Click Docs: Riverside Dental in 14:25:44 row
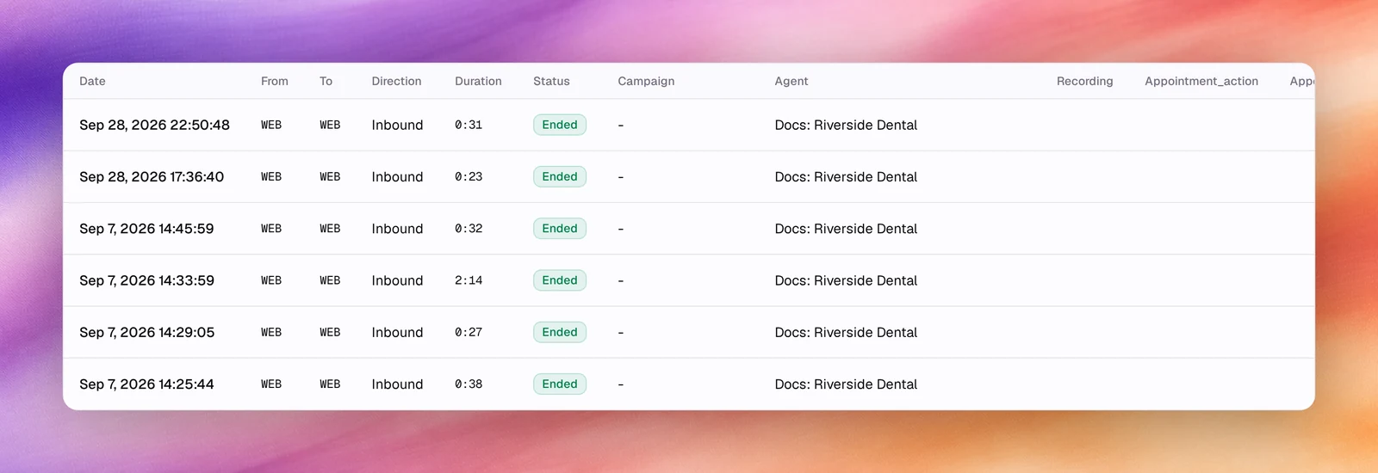The height and width of the screenshot is (473, 1378). (x=846, y=384)
